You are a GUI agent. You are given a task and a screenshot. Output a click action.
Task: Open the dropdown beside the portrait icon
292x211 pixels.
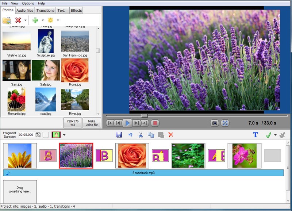point(64,135)
